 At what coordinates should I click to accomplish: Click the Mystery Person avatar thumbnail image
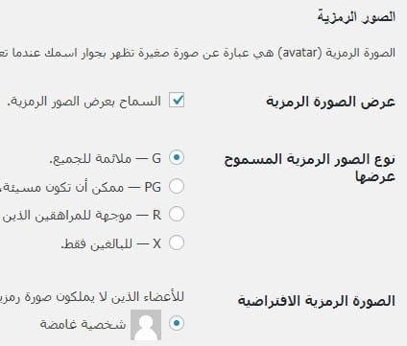click(146, 325)
